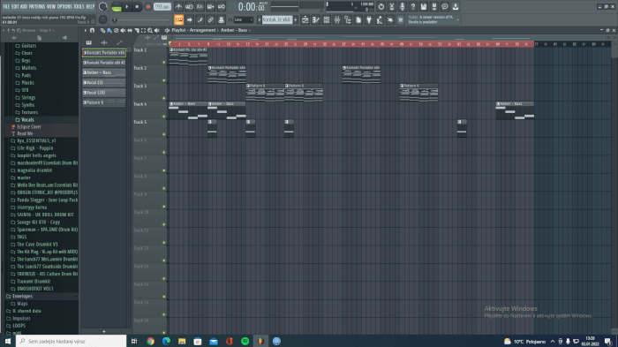
Task: Open help via question mark icon
Action: coord(412,7)
